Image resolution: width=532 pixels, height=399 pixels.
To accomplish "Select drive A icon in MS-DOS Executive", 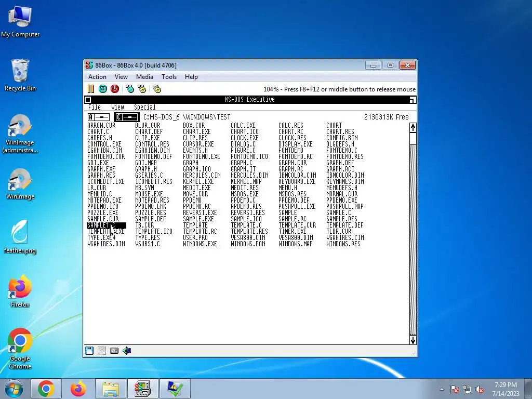I will coord(99,117).
